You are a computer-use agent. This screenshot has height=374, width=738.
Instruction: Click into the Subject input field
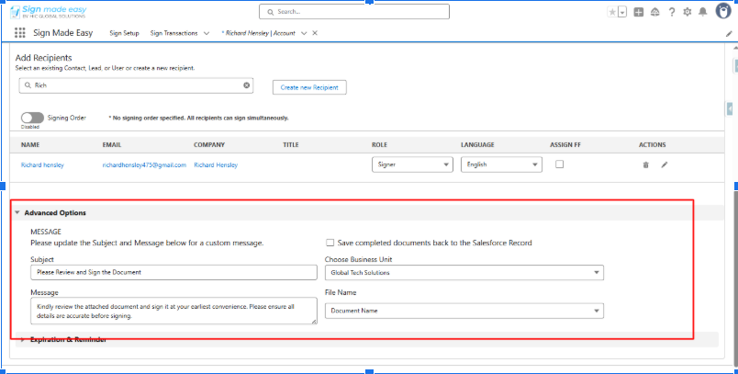tap(173, 272)
